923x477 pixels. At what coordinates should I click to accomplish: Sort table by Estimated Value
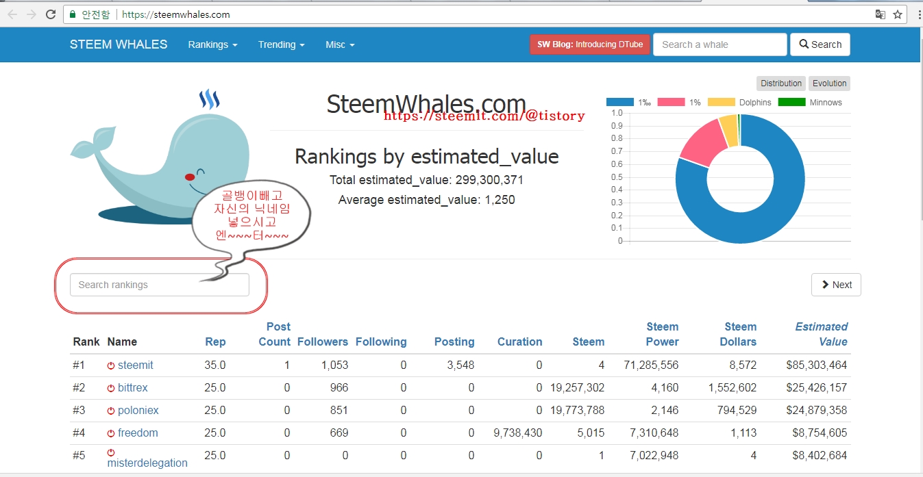(822, 335)
